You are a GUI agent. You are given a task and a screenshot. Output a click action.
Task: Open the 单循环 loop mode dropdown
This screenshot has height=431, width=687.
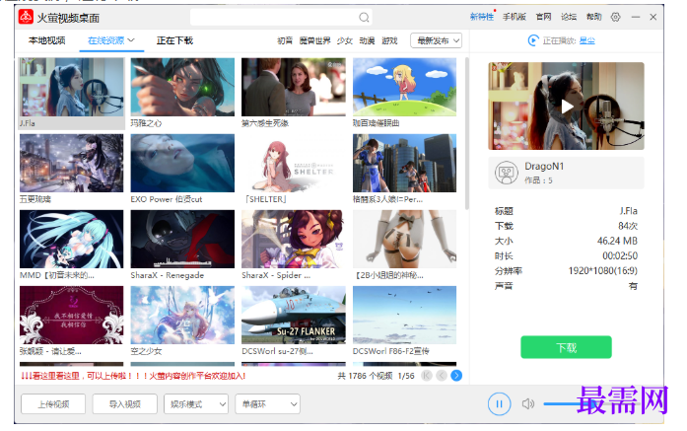(x=267, y=403)
